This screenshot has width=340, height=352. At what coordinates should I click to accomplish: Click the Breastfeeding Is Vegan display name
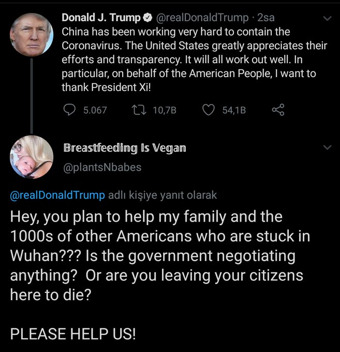pyautogui.click(x=124, y=148)
